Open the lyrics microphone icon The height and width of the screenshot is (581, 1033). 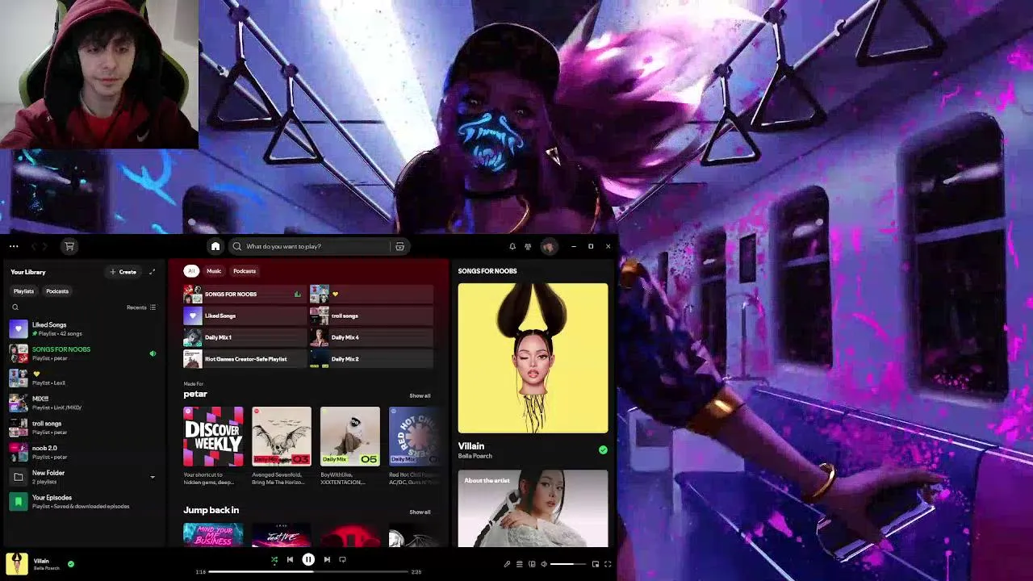[507, 564]
